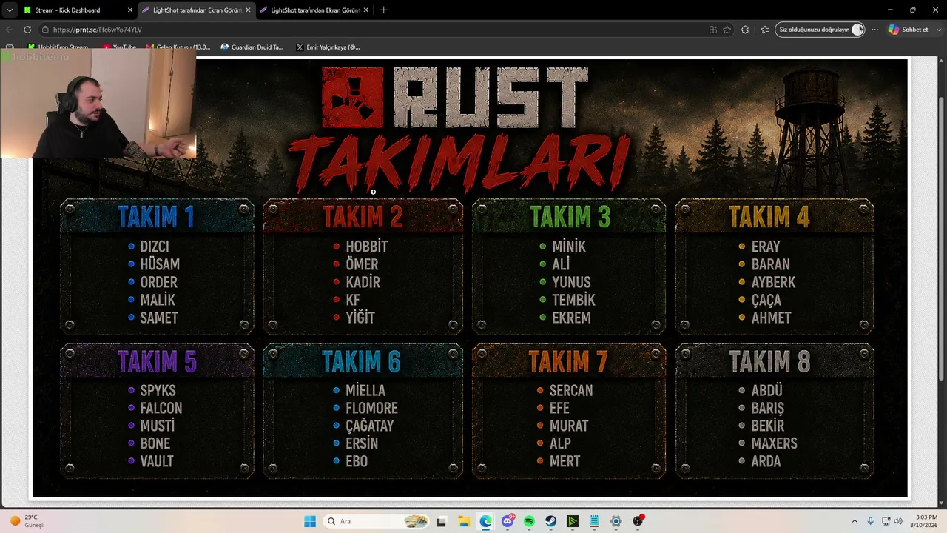Click the ERAY name in Takım 4

766,247
